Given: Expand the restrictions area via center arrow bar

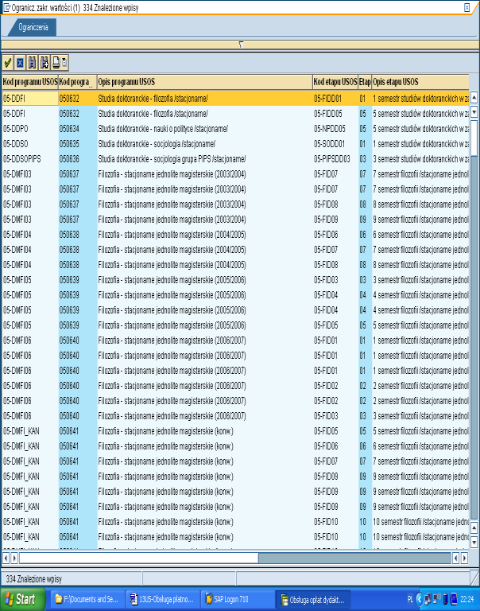Looking at the screenshot, I should coord(241,45).
